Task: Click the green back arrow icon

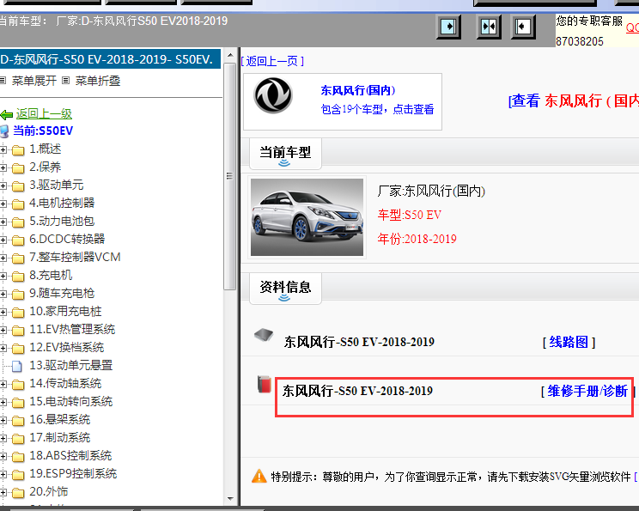Action: click(7, 115)
